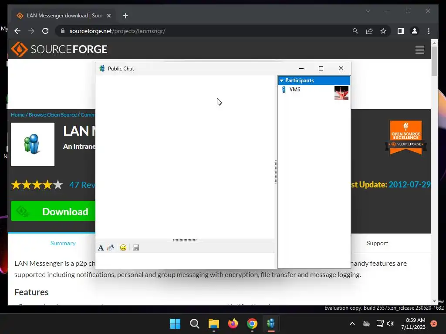
Task: Switch to the Summary tab
Action: click(63, 243)
